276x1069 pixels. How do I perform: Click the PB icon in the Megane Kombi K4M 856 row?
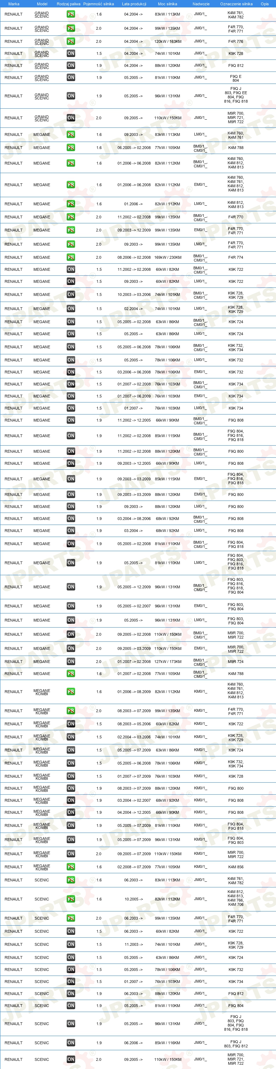click(x=71, y=867)
